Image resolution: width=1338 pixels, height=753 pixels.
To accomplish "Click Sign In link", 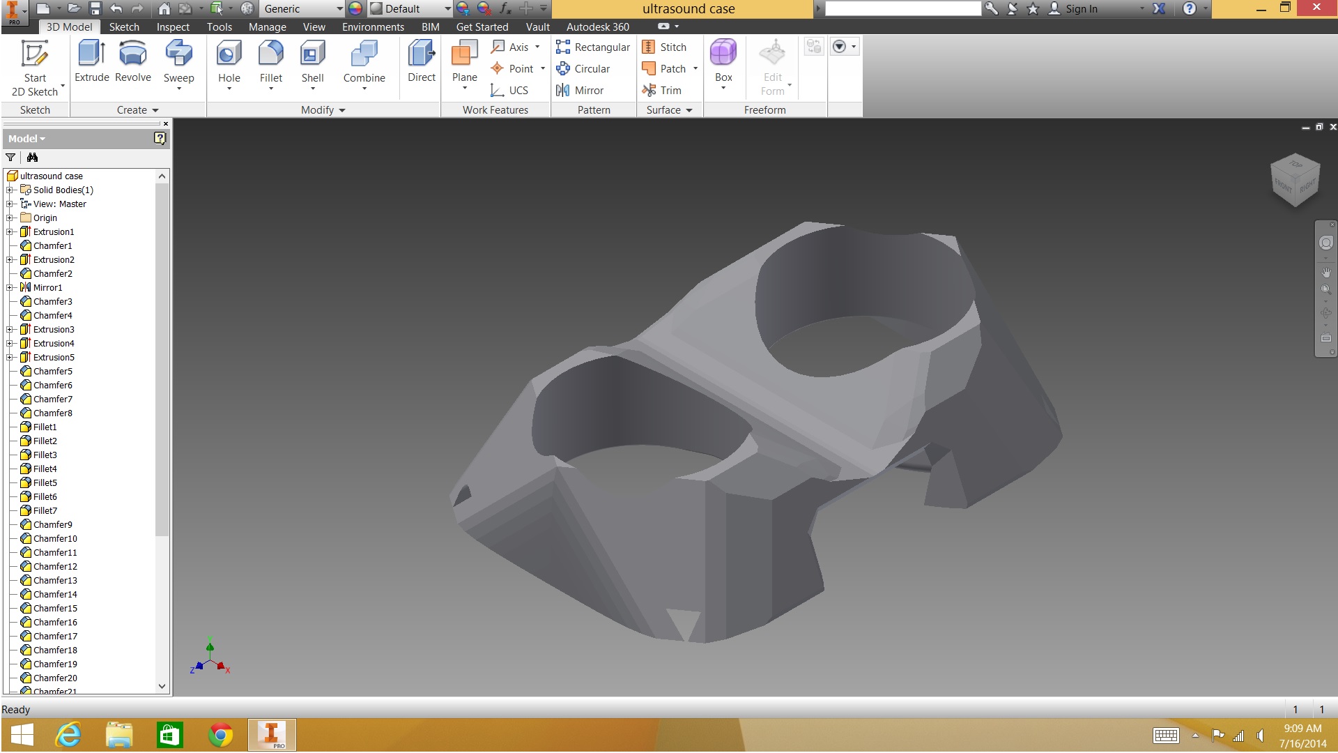I will [x=1081, y=8].
